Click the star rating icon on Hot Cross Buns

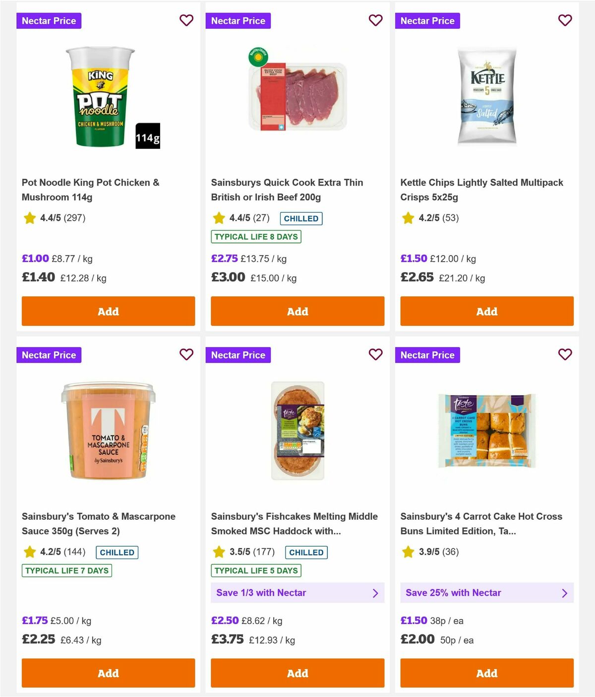coord(408,552)
